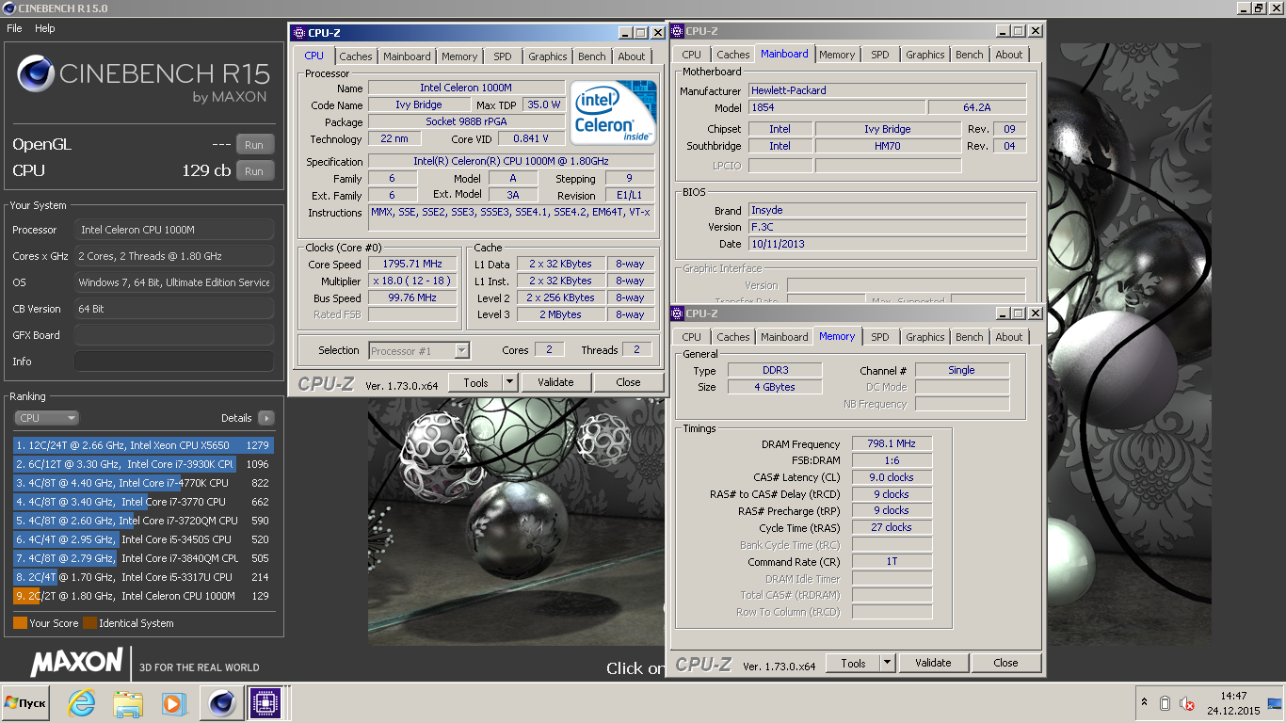Click the DRAM Frequency value 798.1 MHz
Viewport: 1286px width, 723px height.
(892, 444)
